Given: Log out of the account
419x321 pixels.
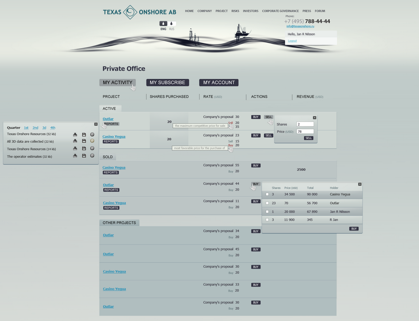Looking at the screenshot, I should click(292, 41).
